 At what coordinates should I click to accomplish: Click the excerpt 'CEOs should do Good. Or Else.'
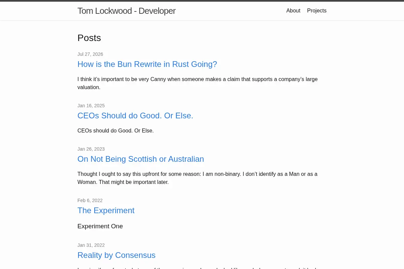(x=115, y=130)
